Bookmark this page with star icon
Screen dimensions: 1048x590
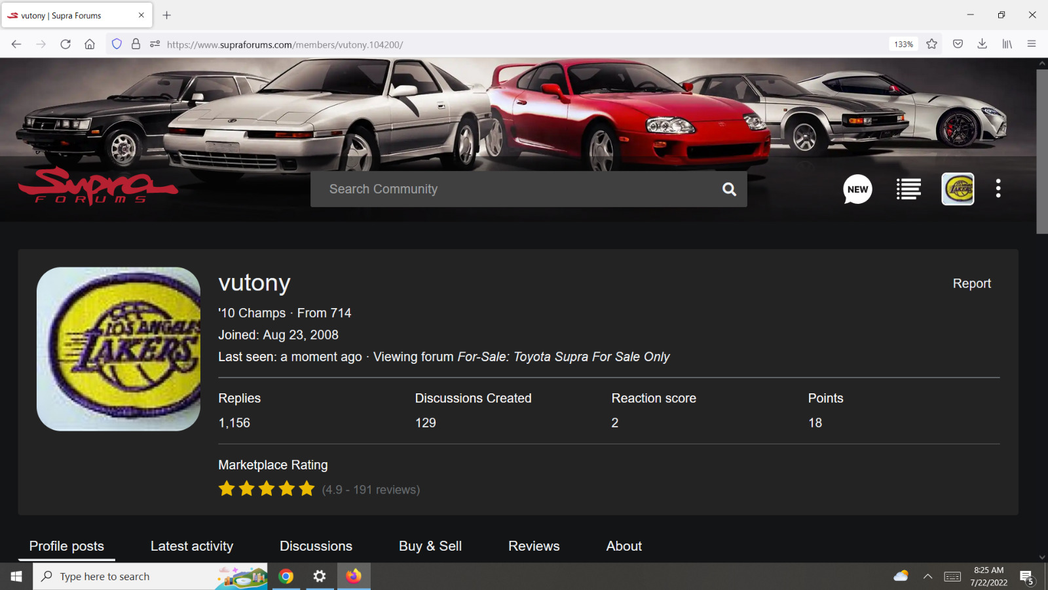click(x=931, y=44)
